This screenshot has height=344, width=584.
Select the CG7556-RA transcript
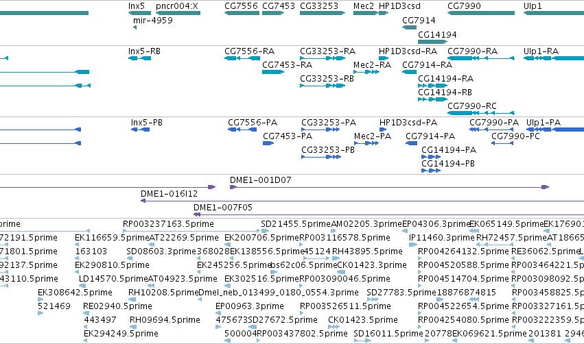[242, 58]
